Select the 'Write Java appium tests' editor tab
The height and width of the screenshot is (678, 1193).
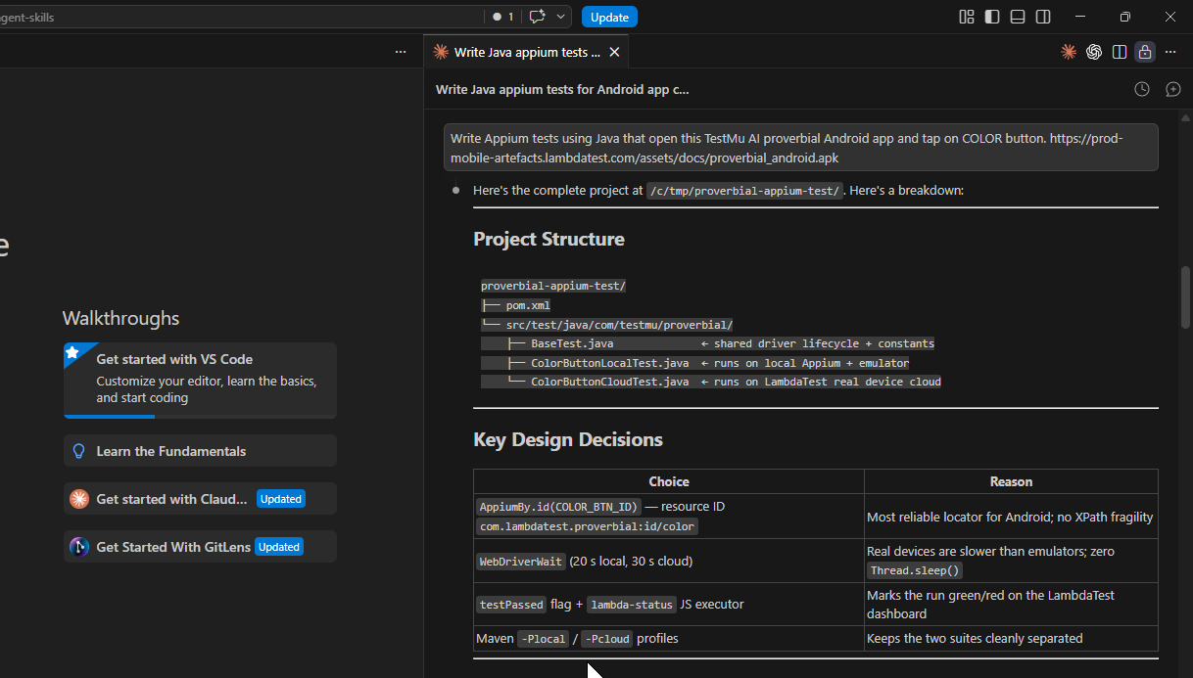pyautogui.click(x=526, y=52)
